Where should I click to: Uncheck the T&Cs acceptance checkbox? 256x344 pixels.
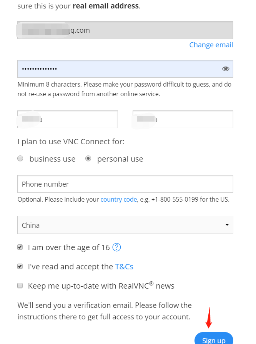coord(20,266)
